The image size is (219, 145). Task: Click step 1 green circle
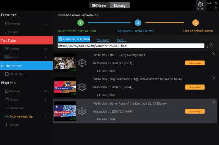click(80, 23)
